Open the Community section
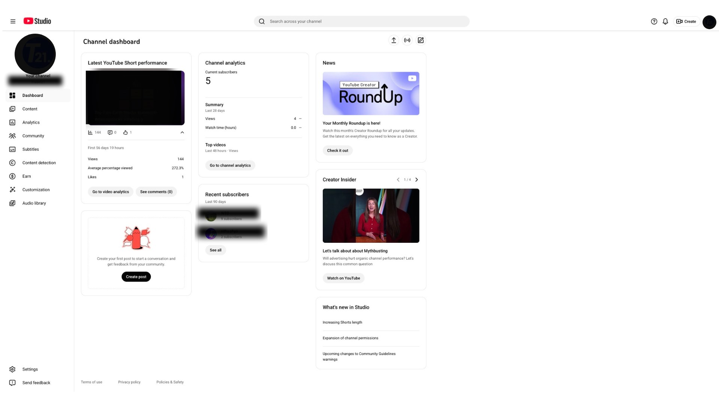Image resolution: width=719 pixels, height=404 pixels. [33, 136]
